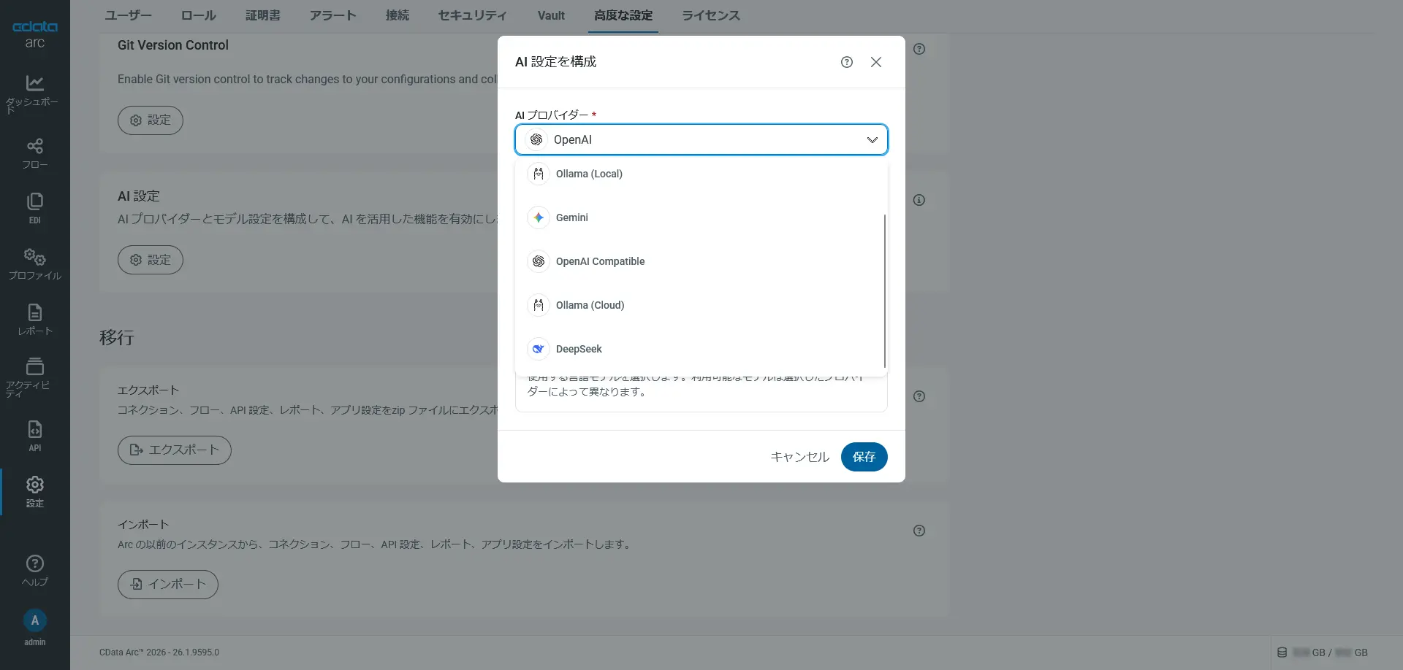Viewport: 1403px width, 670px height.
Task: Click the CData Arc logo
Action: (34, 33)
